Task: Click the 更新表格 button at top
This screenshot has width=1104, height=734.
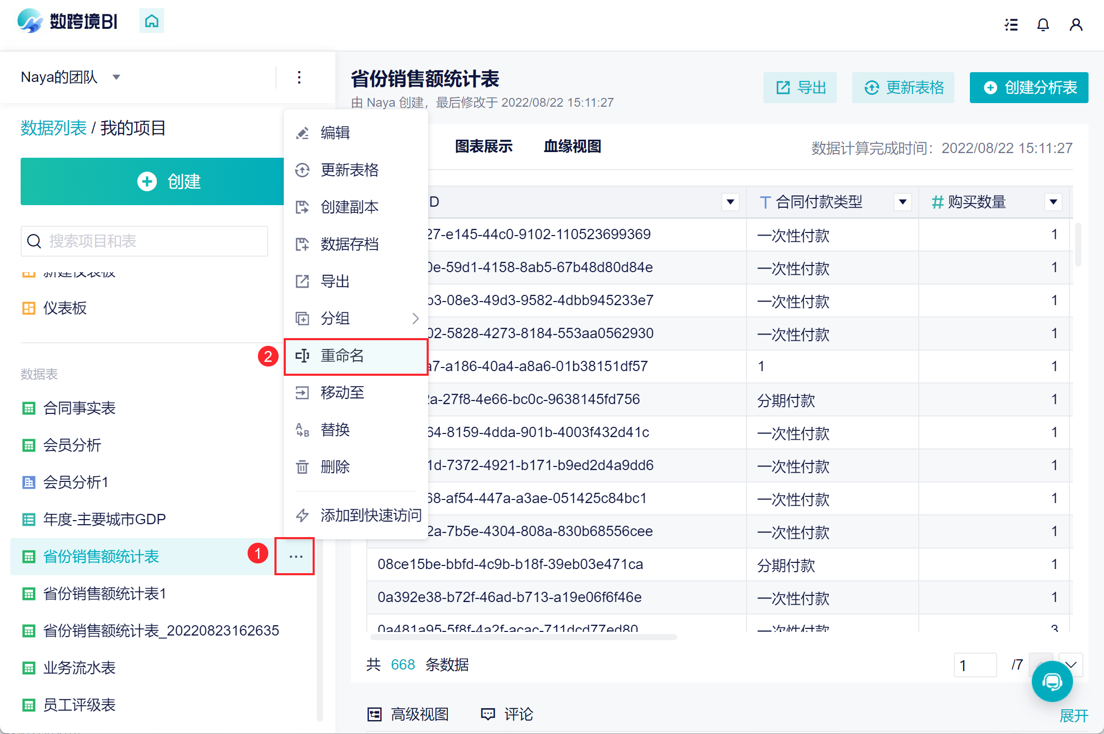Action: [x=903, y=88]
